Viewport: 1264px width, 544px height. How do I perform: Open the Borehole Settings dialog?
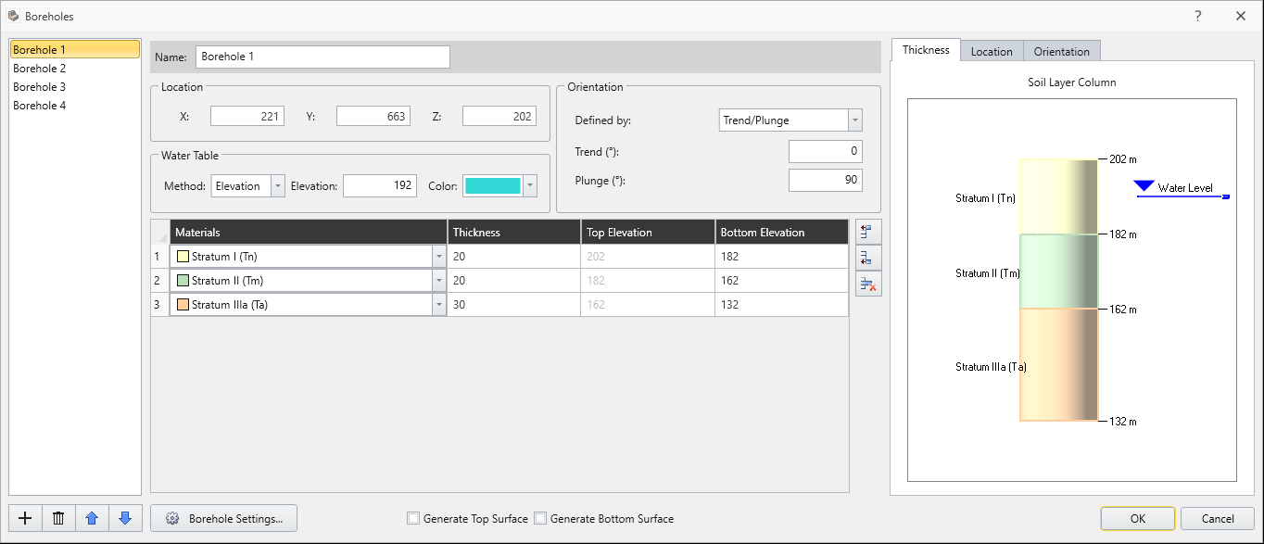point(223,518)
